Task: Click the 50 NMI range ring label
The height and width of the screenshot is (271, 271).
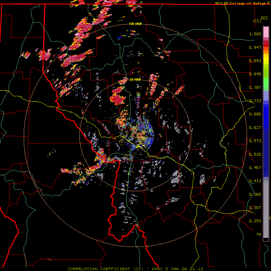Action: (135, 79)
